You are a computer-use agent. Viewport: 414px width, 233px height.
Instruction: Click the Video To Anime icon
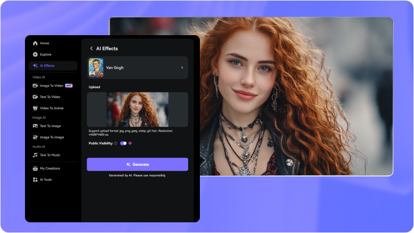click(x=35, y=108)
